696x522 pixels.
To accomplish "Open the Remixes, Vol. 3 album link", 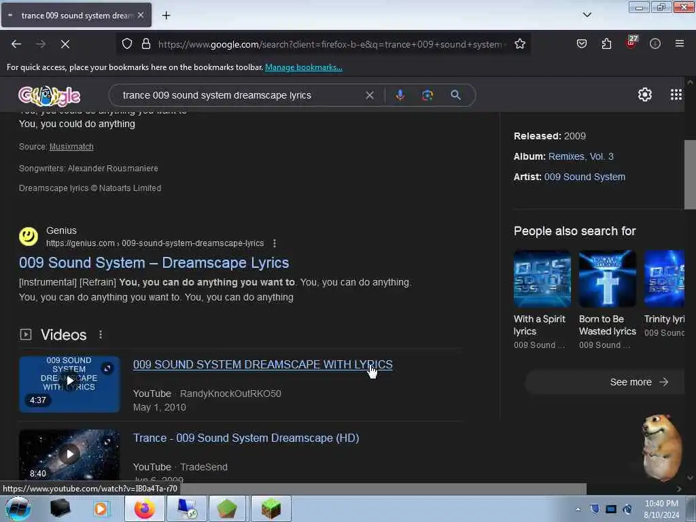I will [x=580, y=156].
